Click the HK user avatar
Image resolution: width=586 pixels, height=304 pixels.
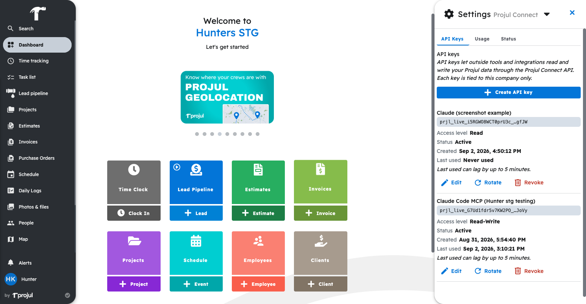pyautogui.click(x=11, y=279)
